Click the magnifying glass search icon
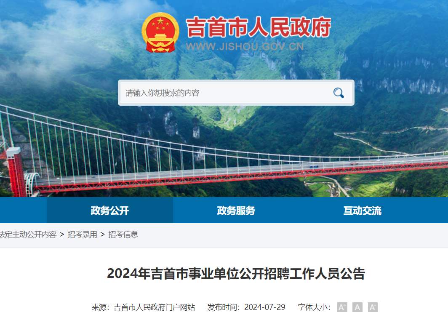This screenshot has height=312, width=448. coord(339,93)
